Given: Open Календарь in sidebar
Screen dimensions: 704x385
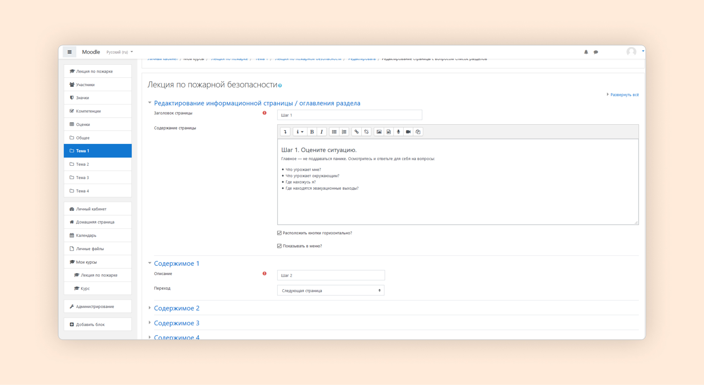Looking at the screenshot, I should (x=98, y=235).
